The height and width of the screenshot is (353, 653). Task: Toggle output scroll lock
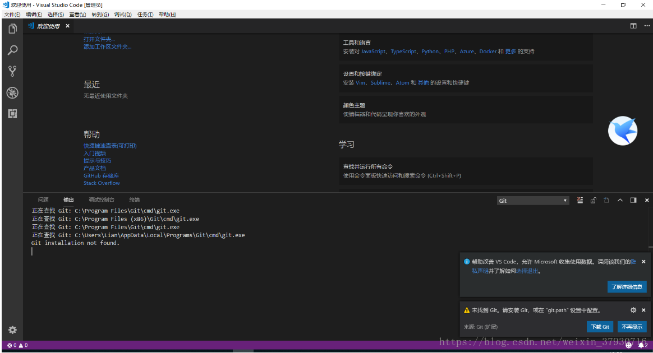[593, 201]
